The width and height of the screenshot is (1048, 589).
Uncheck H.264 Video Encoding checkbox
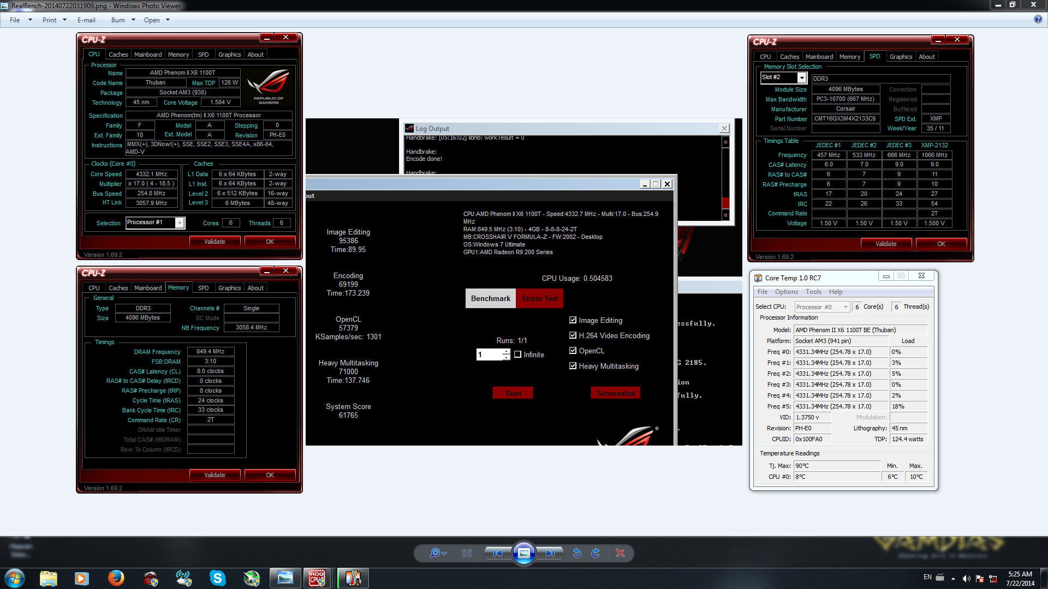pos(573,335)
